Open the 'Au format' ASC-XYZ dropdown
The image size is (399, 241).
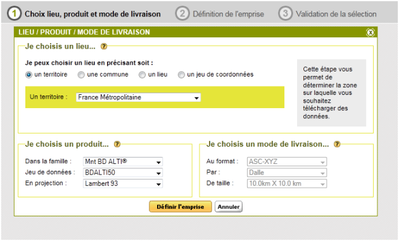click(287, 162)
